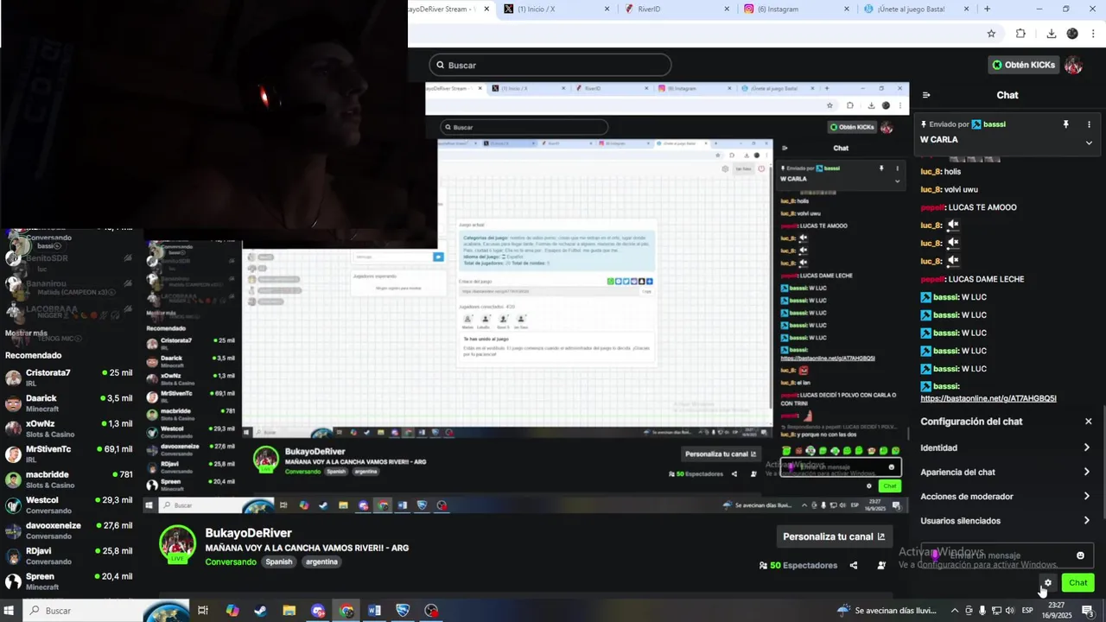Open File Explorer from the taskbar
Viewport: 1106px width, 622px height.
(289, 611)
